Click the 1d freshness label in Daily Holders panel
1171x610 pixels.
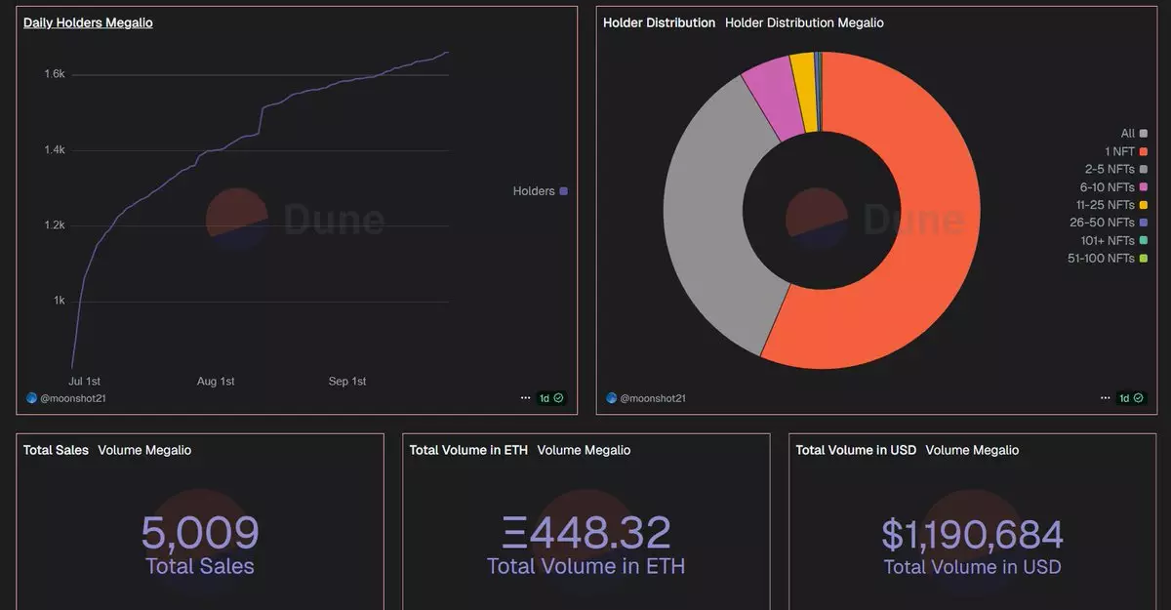545,398
